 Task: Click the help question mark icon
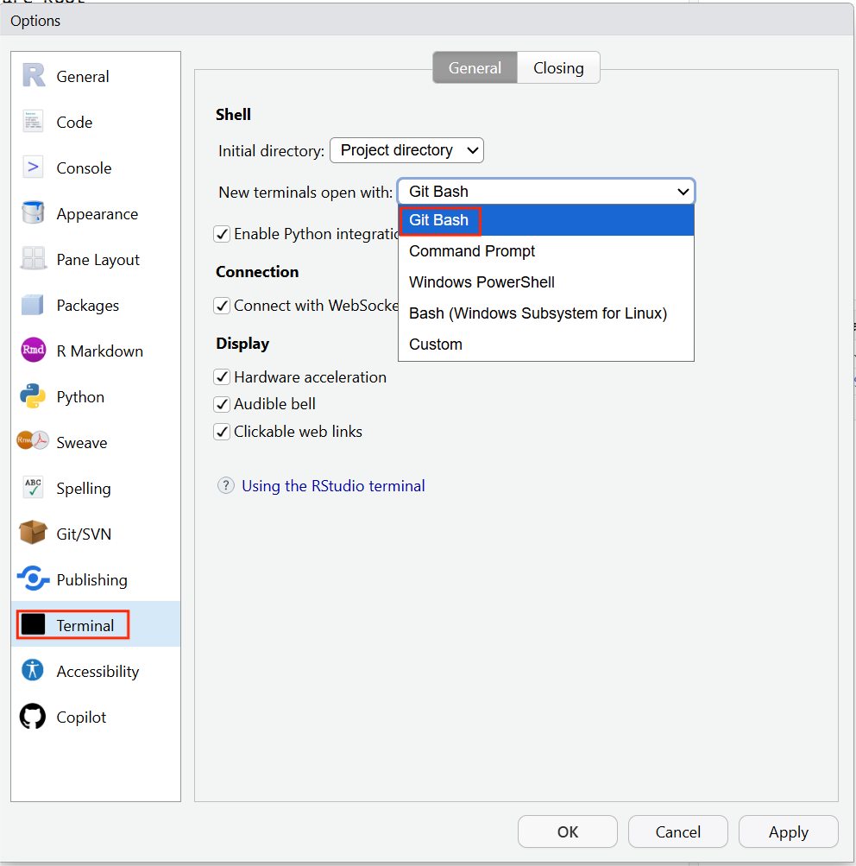(x=226, y=485)
